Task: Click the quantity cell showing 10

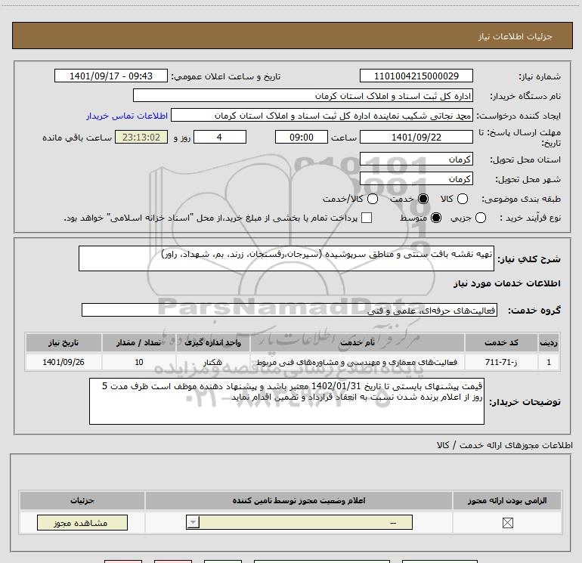Action: coord(139,362)
